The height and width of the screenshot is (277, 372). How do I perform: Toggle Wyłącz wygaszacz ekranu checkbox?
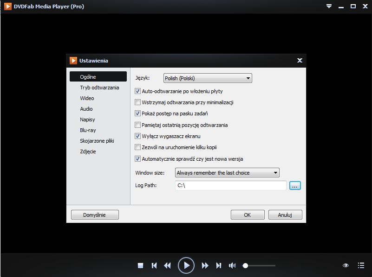tap(137, 136)
